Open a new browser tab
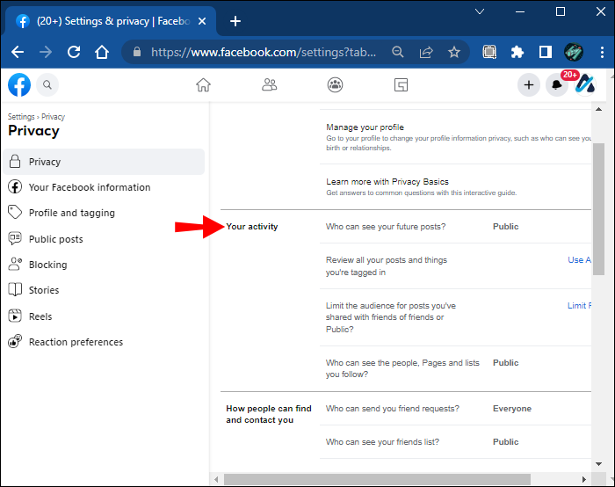The height and width of the screenshot is (487, 615). pos(235,21)
